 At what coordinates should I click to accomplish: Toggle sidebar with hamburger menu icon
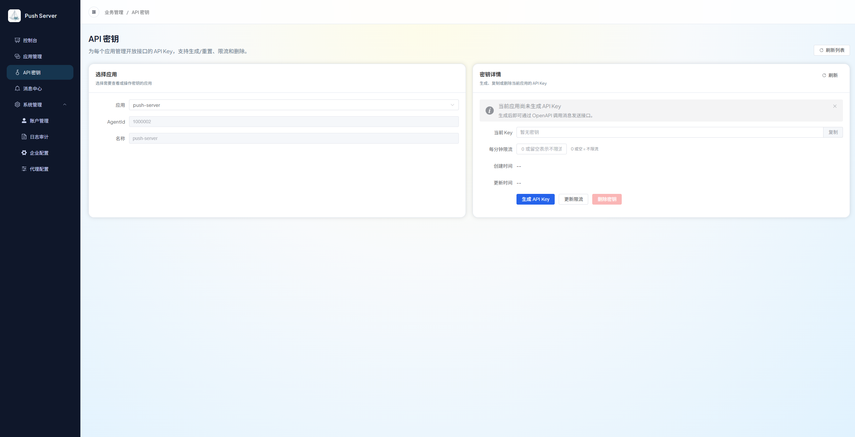pyautogui.click(x=94, y=12)
